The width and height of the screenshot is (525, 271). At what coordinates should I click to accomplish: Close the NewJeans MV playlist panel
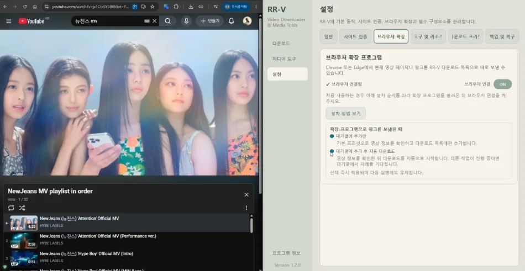click(x=246, y=195)
